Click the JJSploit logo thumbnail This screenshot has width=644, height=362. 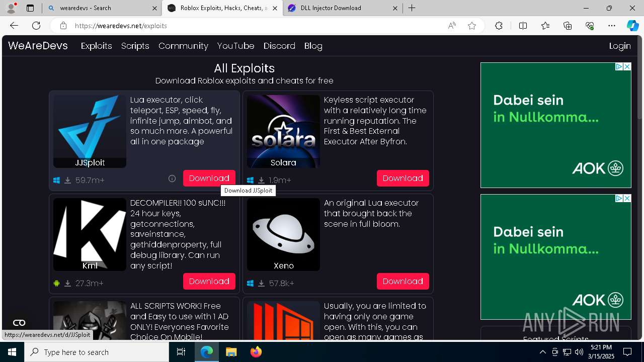(x=90, y=131)
